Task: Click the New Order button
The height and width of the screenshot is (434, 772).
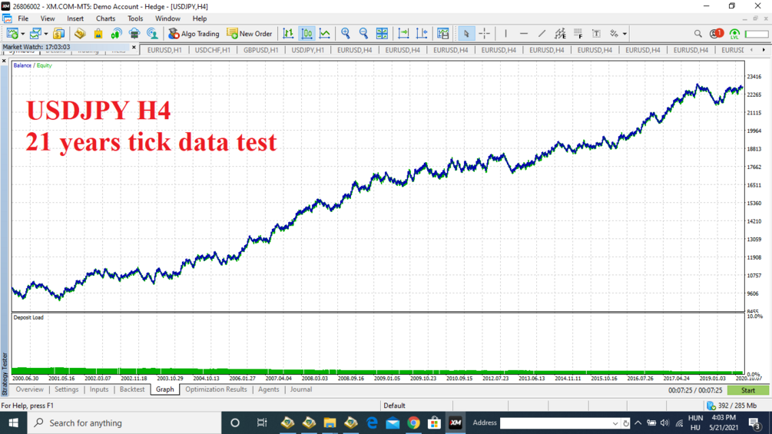Action: point(249,34)
